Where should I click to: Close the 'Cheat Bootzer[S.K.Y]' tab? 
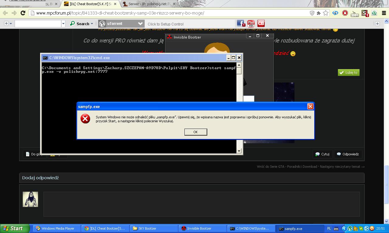click(x=115, y=4)
